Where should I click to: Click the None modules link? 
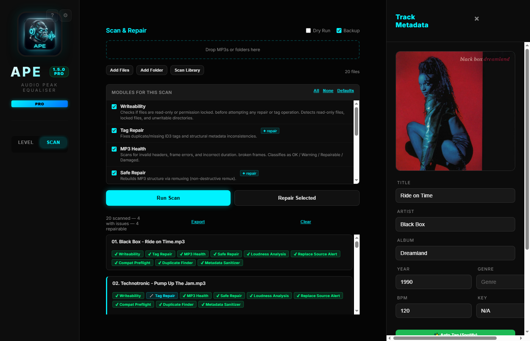click(x=328, y=91)
